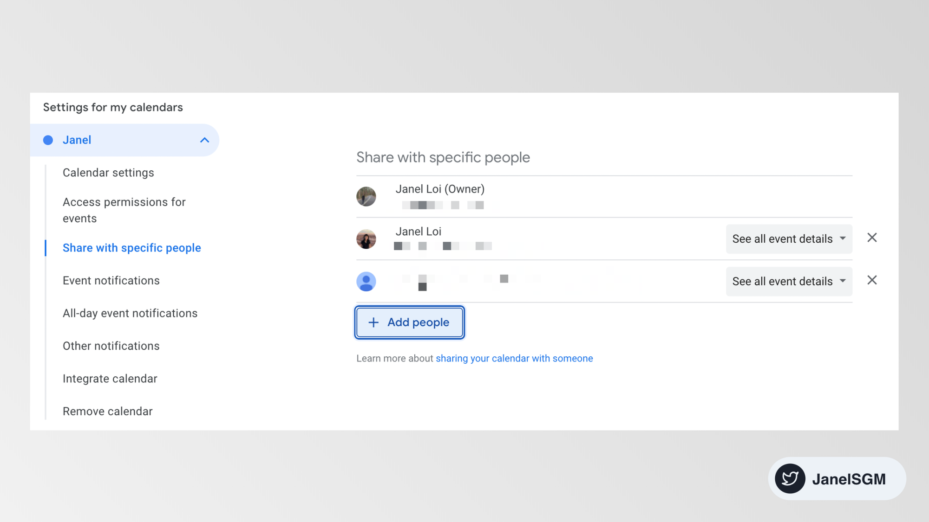Click the Janel Loi shared user avatar
This screenshot has height=522, width=929.
tap(366, 238)
